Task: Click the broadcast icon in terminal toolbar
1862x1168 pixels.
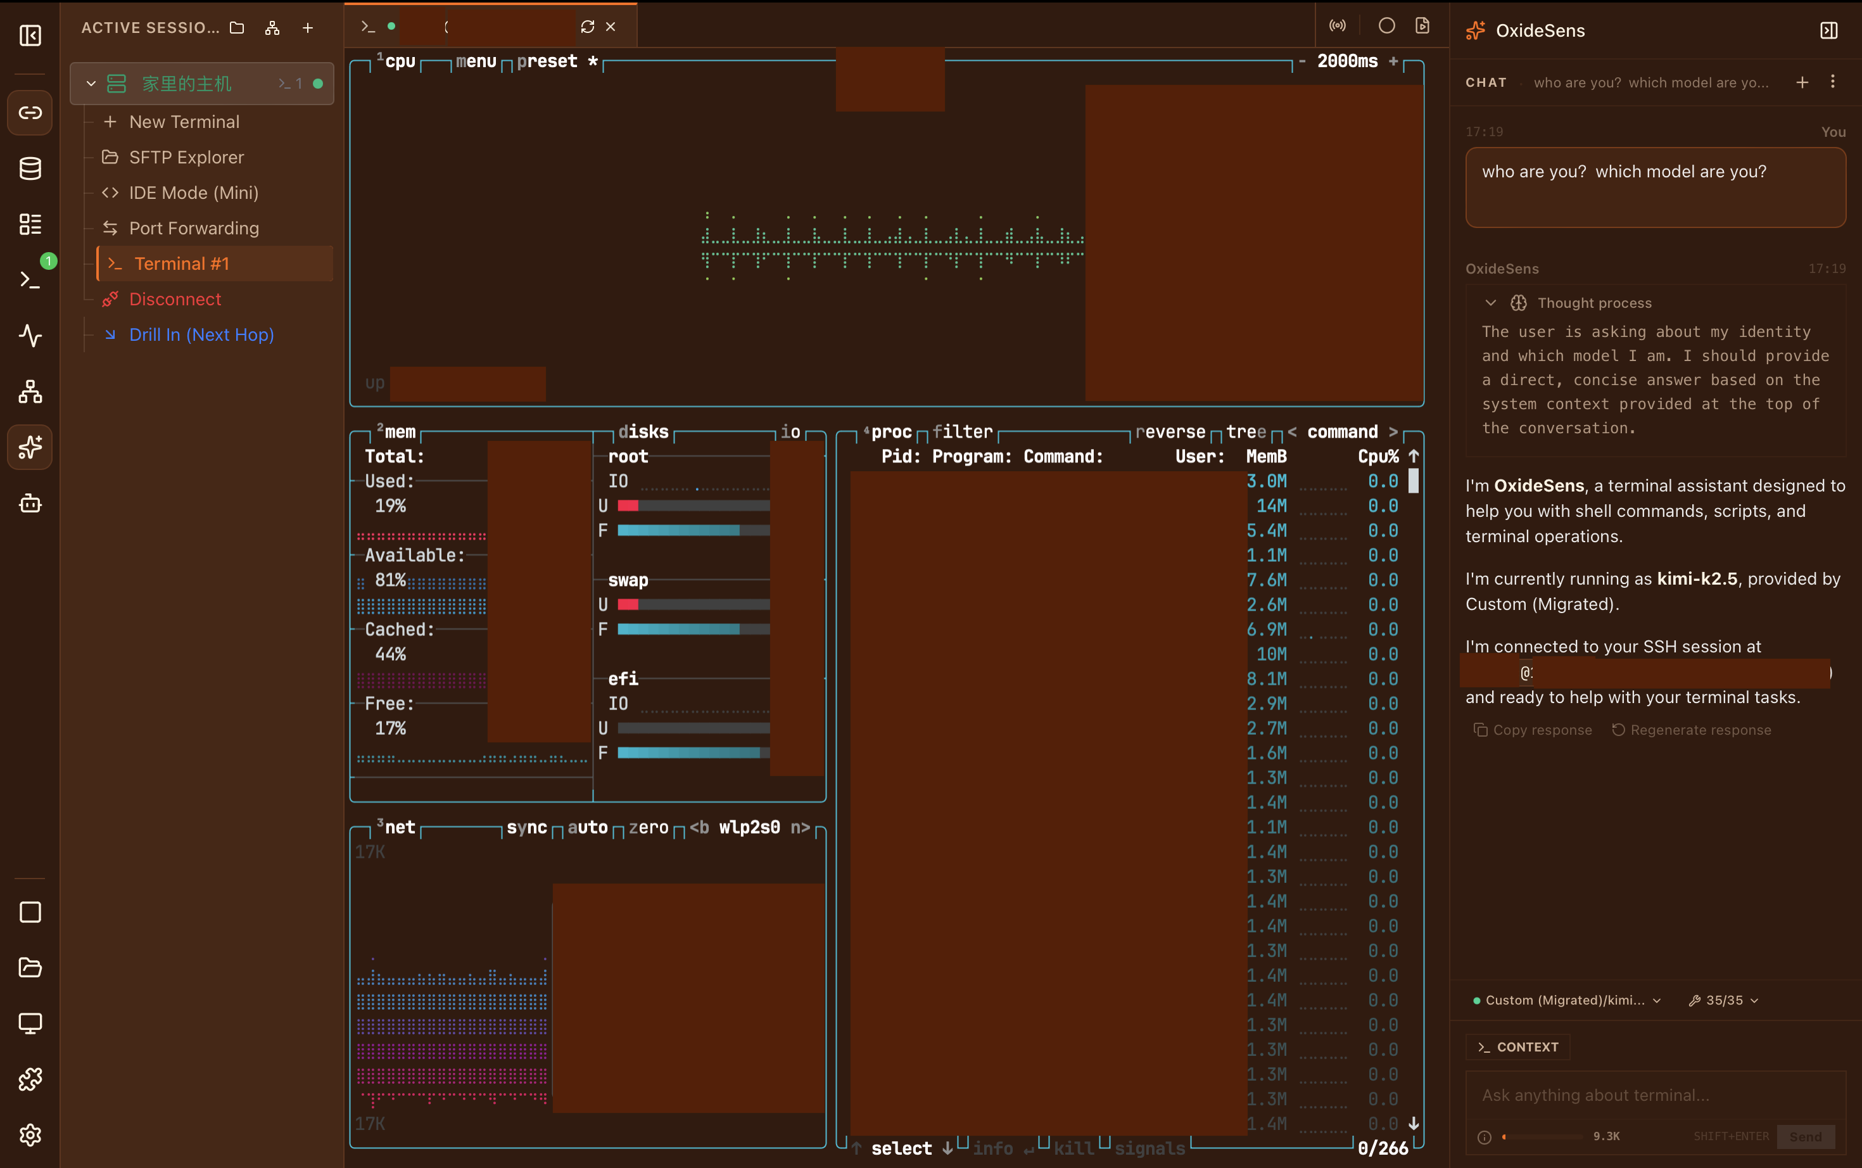Action: (x=1338, y=25)
